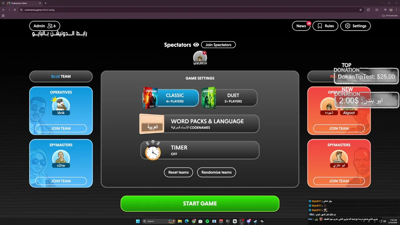
Task: Open Steam from the taskbar
Action: point(255,221)
